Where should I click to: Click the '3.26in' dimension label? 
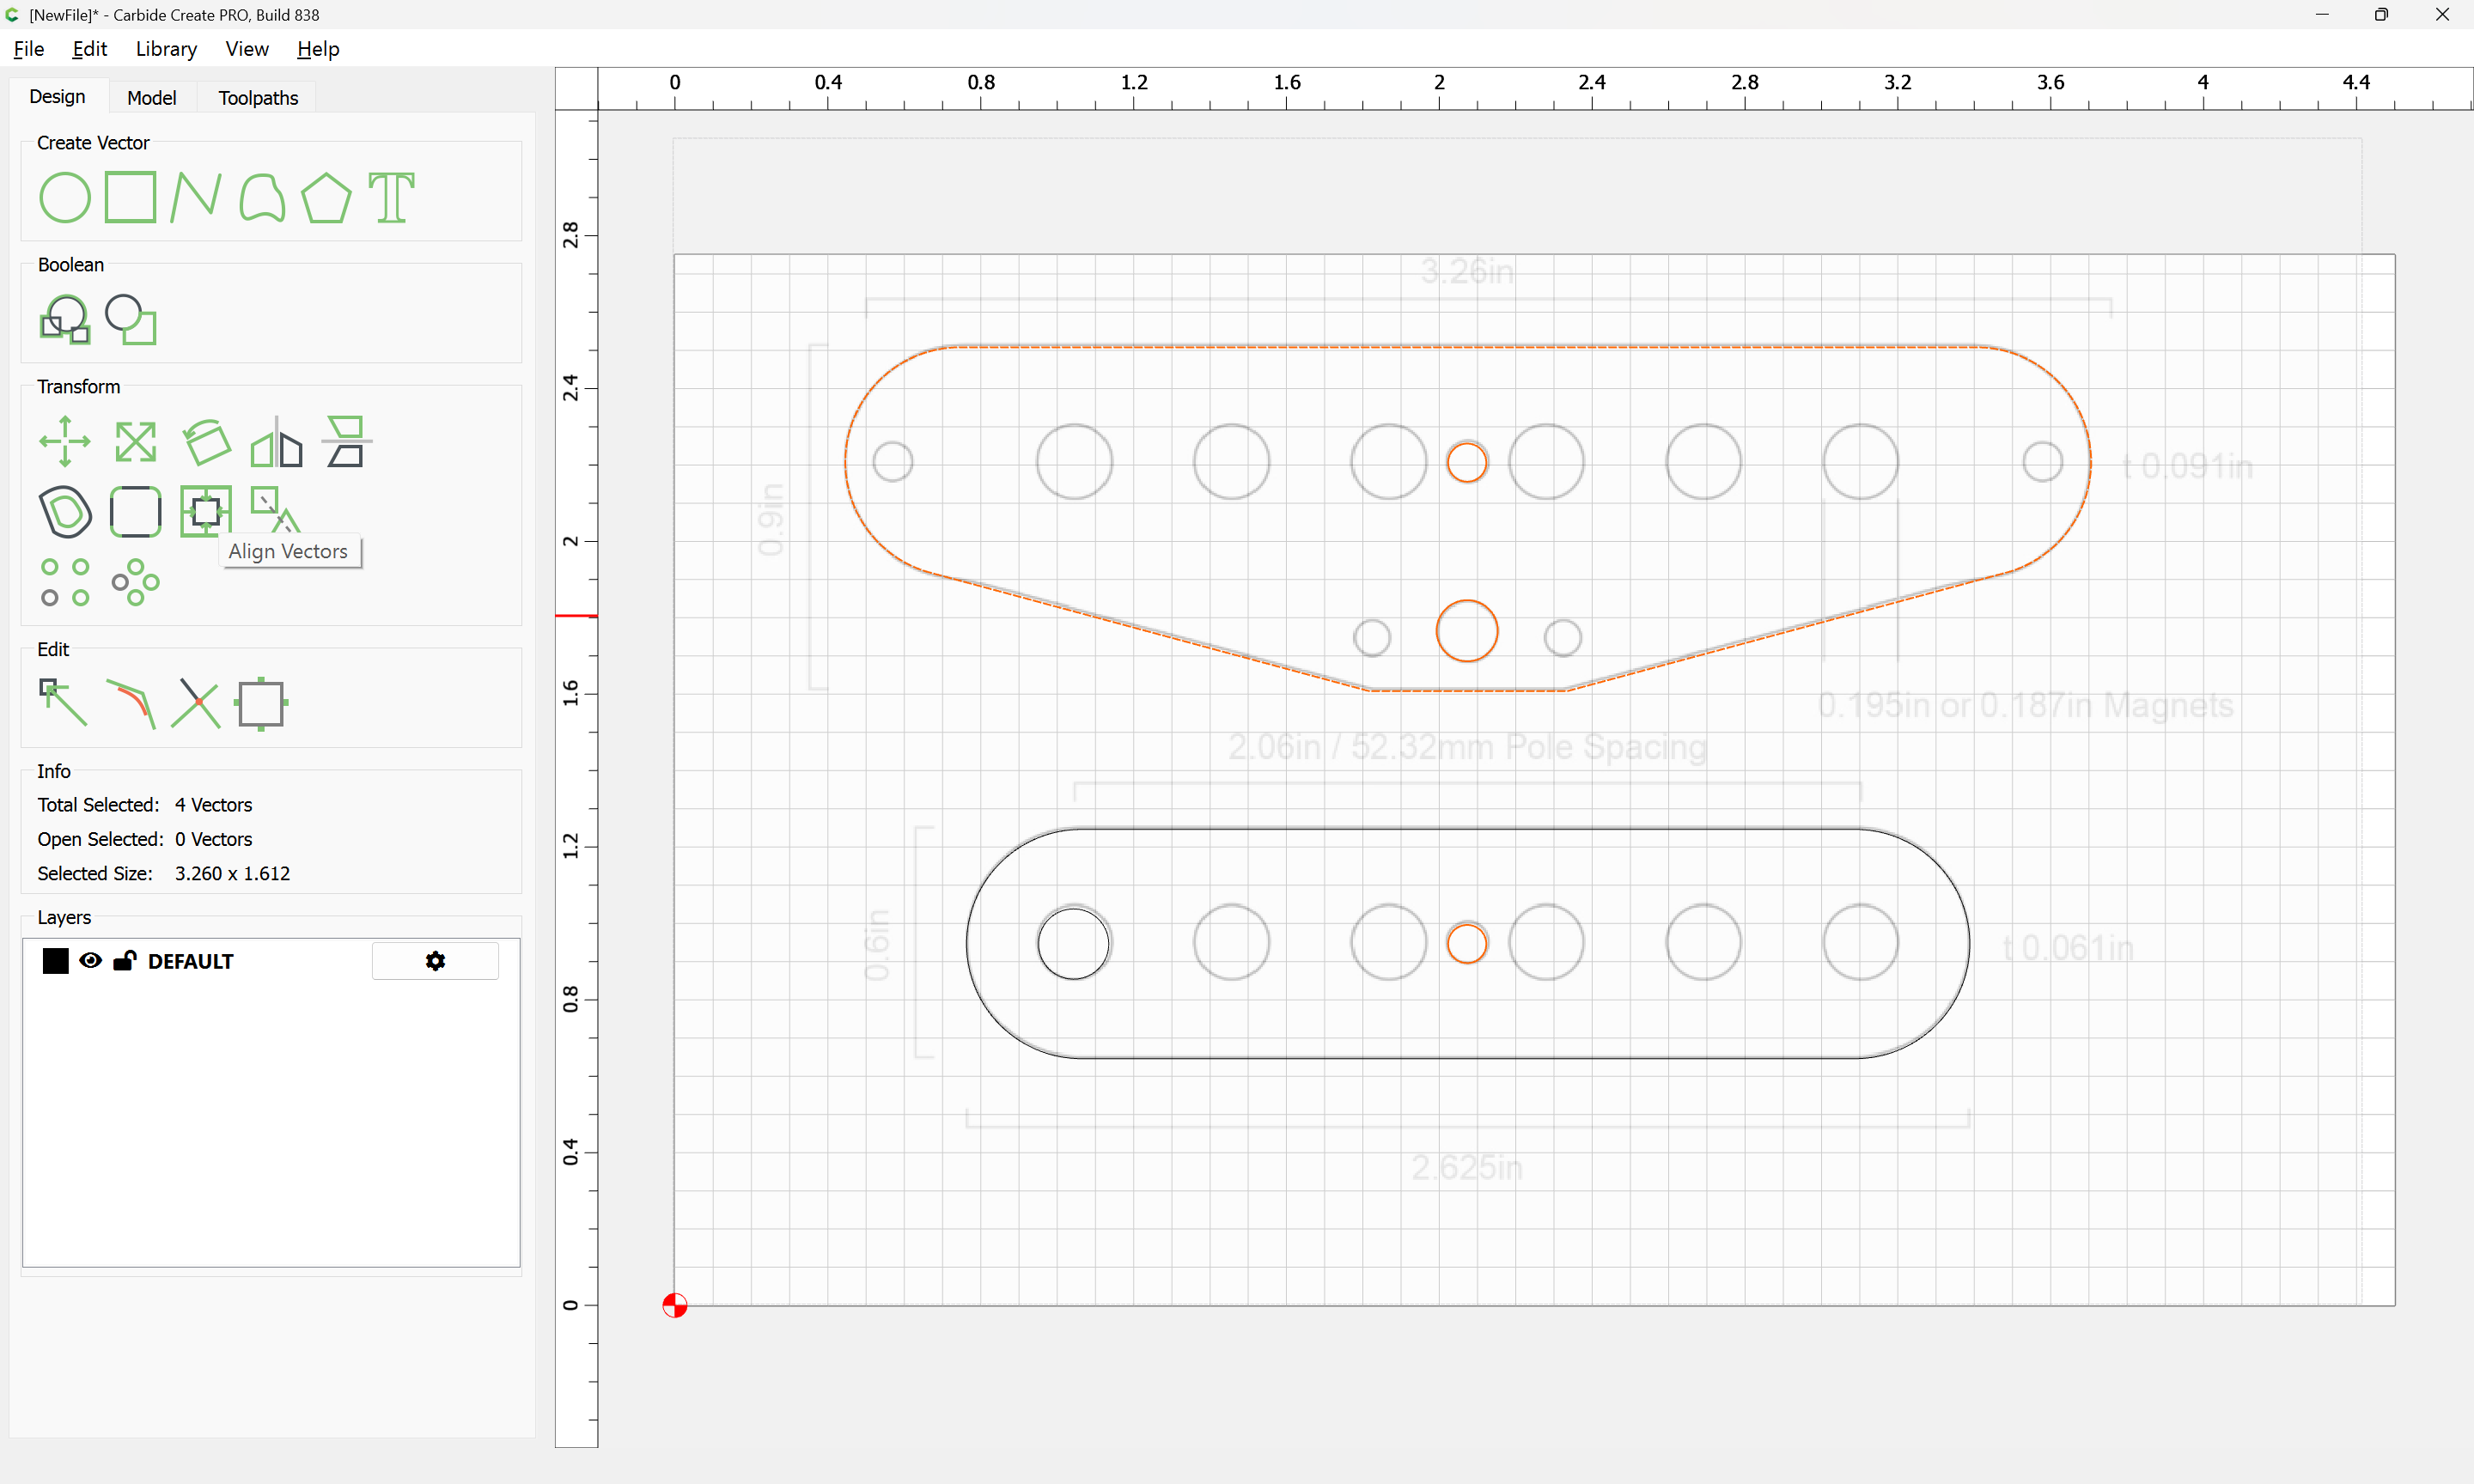1467,271
